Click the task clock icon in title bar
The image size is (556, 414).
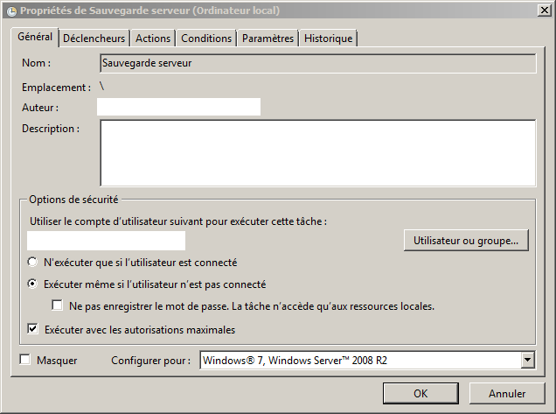[x=11, y=11]
